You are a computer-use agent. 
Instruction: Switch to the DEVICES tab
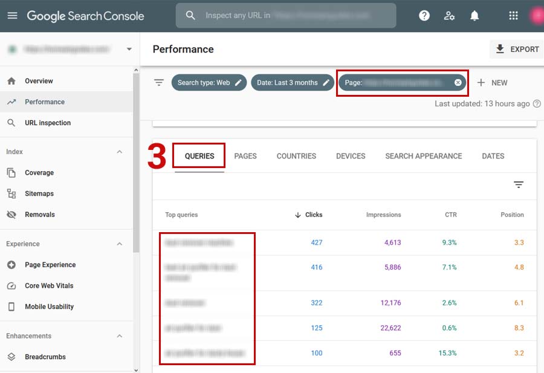point(351,156)
